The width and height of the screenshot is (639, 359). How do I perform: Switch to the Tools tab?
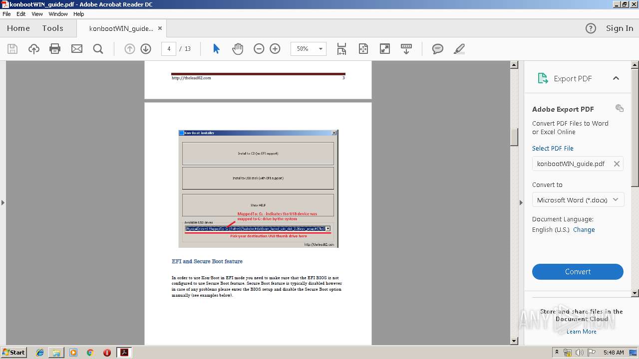point(52,28)
